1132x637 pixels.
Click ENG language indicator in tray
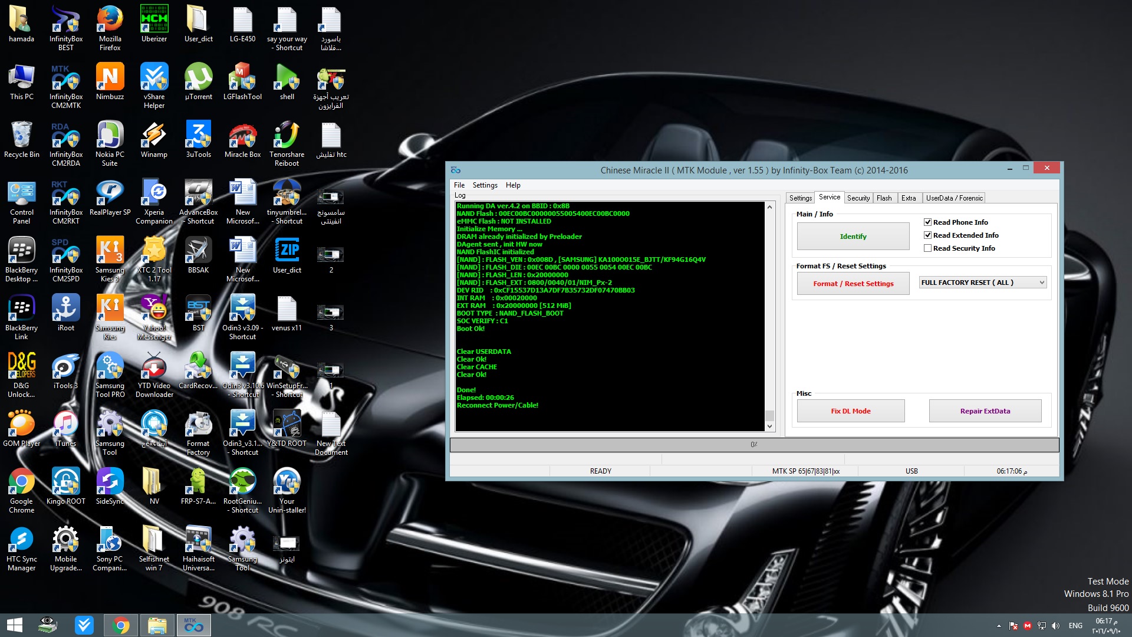pos(1075,626)
